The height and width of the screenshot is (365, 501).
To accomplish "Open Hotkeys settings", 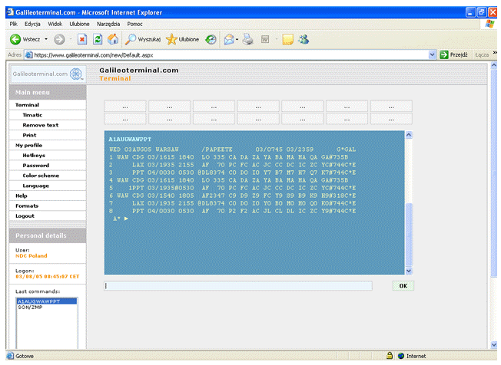I will click(48, 156).
